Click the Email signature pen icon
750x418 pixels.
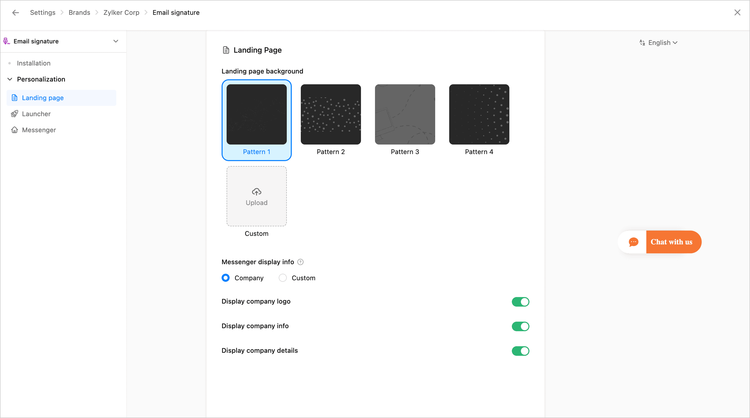pyautogui.click(x=7, y=41)
